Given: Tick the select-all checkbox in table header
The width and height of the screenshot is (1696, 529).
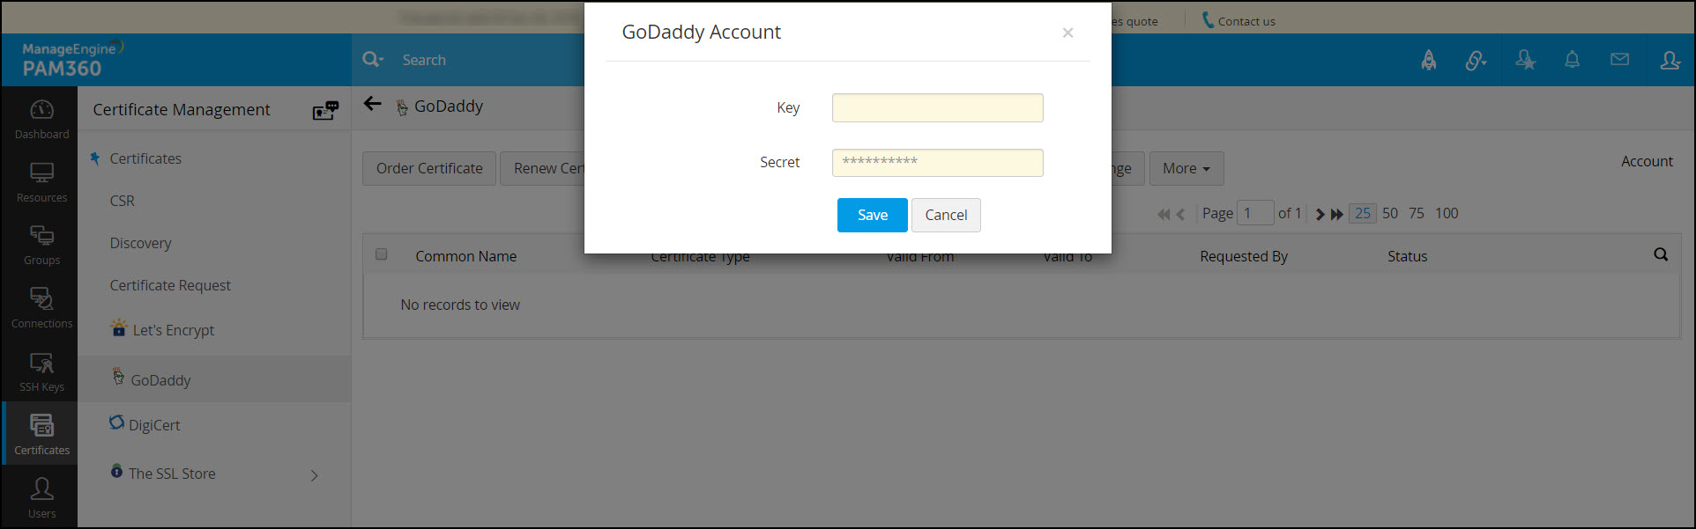Looking at the screenshot, I should [382, 254].
